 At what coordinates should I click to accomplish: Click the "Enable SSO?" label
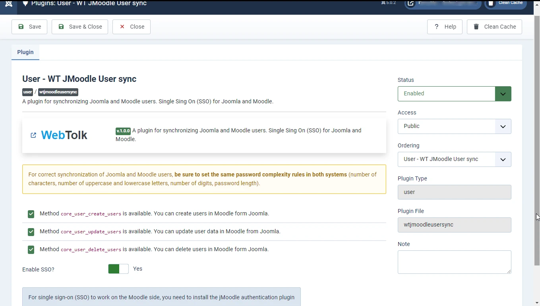point(38,269)
